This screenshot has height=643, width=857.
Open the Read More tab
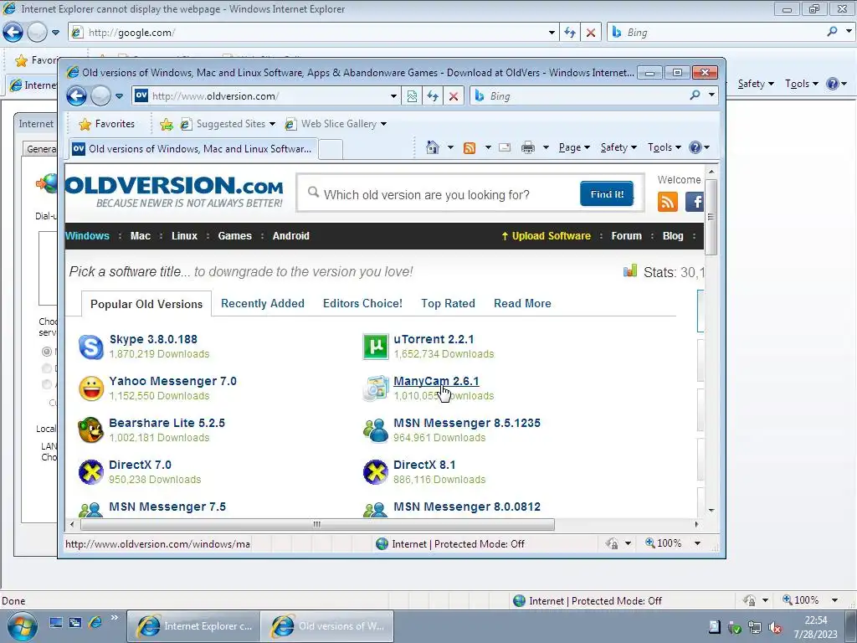(x=522, y=303)
